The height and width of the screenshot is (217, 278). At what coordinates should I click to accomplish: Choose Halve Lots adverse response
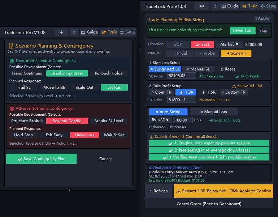click(x=84, y=135)
